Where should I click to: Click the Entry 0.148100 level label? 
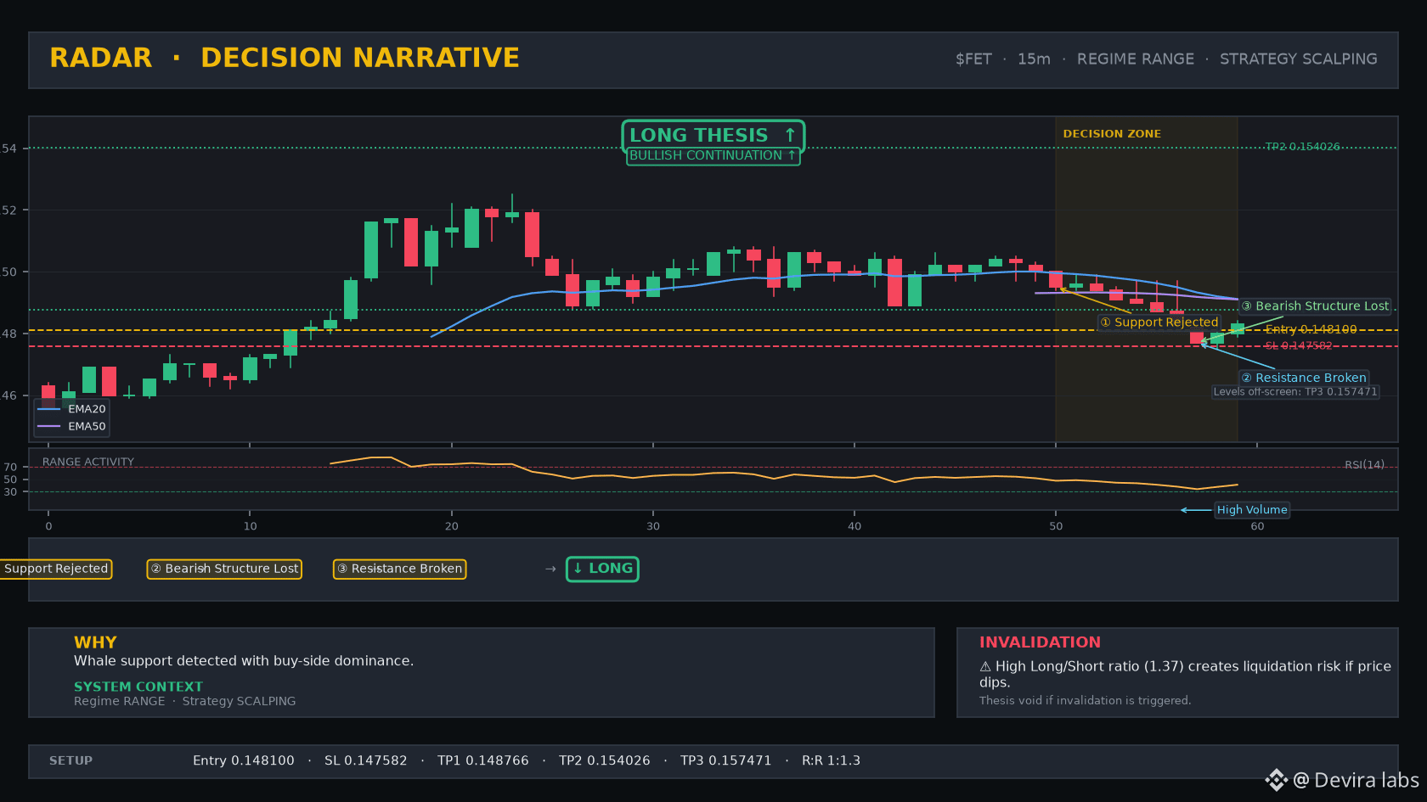coord(1311,329)
